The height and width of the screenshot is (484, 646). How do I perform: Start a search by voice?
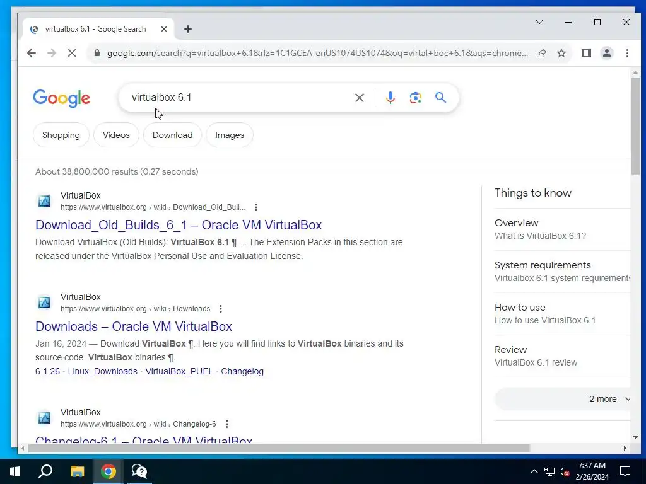(390, 98)
